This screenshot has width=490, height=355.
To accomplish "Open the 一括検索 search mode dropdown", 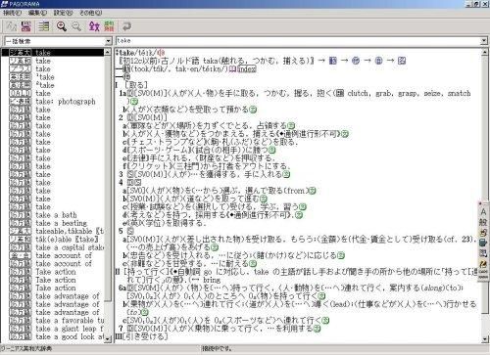I will (x=109, y=41).
